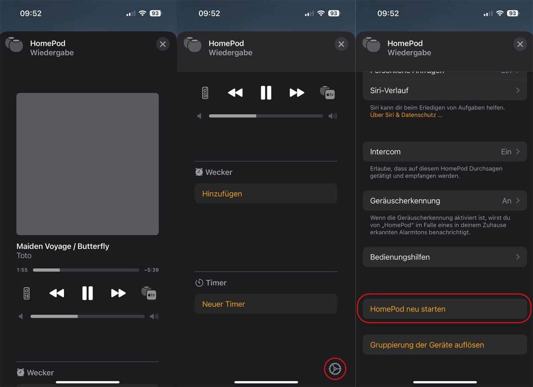The image size is (533, 387).
Task: Tap song title Maiden Voyage / Butterfly
Action: (63, 246)
